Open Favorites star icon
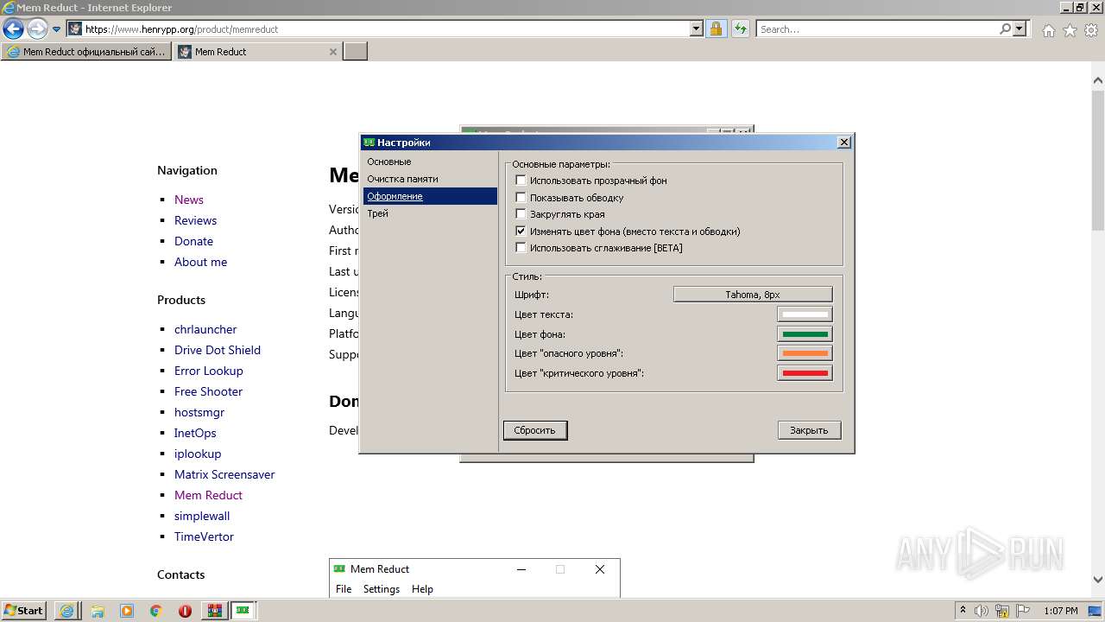 1070,30
